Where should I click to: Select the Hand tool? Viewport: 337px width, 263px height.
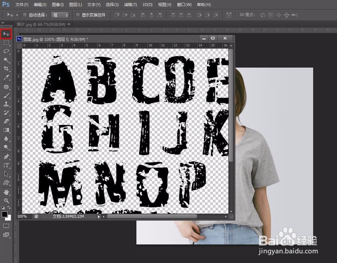(6, 192)
